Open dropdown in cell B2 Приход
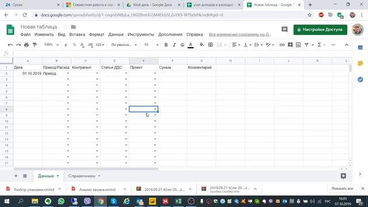Viewport: 368px width, 207px height. tap(68, 74)
